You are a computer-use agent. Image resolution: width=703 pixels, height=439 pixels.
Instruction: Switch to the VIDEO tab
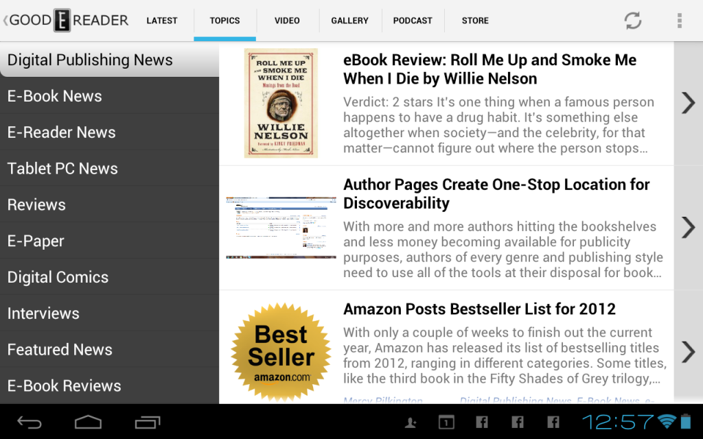[288, 21]
